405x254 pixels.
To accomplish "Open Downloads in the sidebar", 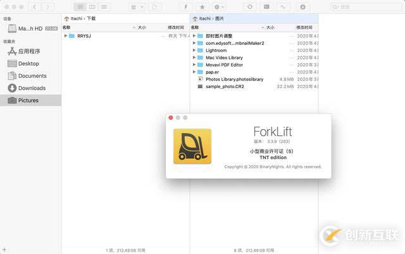I will pyautogui.click(x=30, y=88).
